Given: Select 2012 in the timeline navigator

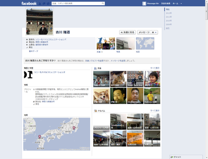Looking at the screenshot, I should pos(169,13).
